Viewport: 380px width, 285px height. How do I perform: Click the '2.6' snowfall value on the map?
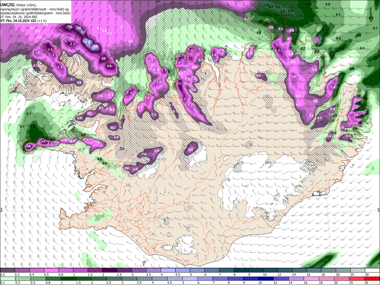pyautogui.click(x=50, y=49)
